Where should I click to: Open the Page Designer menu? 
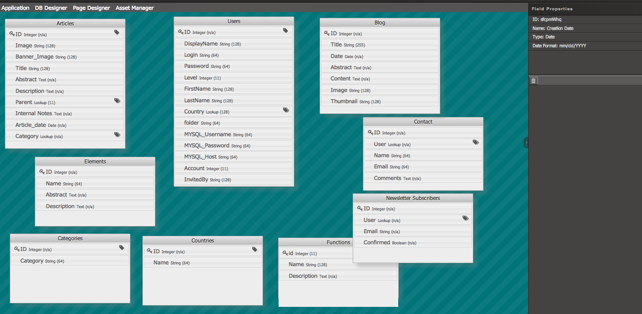tap(92, 8)
